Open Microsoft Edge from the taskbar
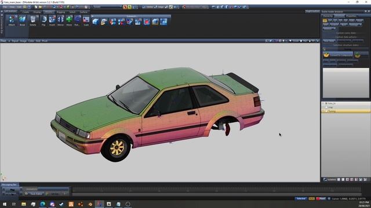This screenshot has height=208, width=371. tap(42, 204)
